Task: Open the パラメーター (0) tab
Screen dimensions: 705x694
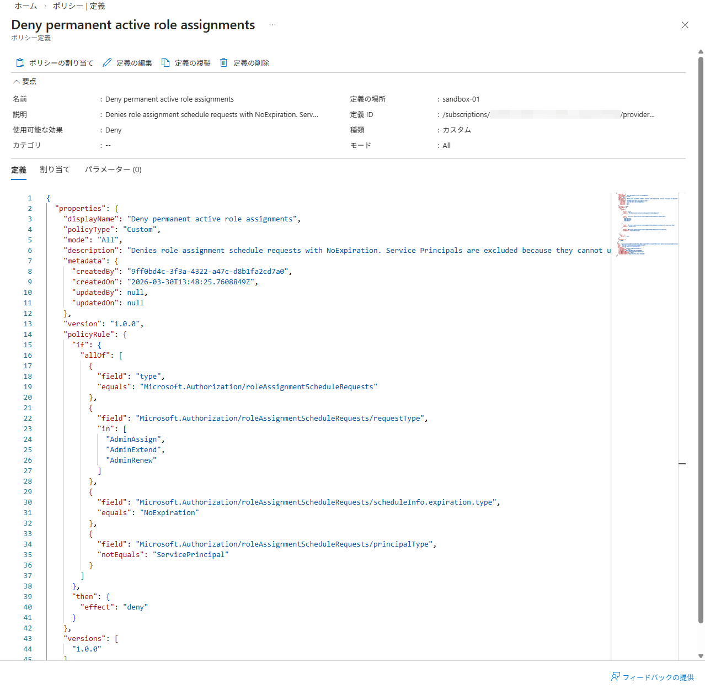Action: [113, 169]
